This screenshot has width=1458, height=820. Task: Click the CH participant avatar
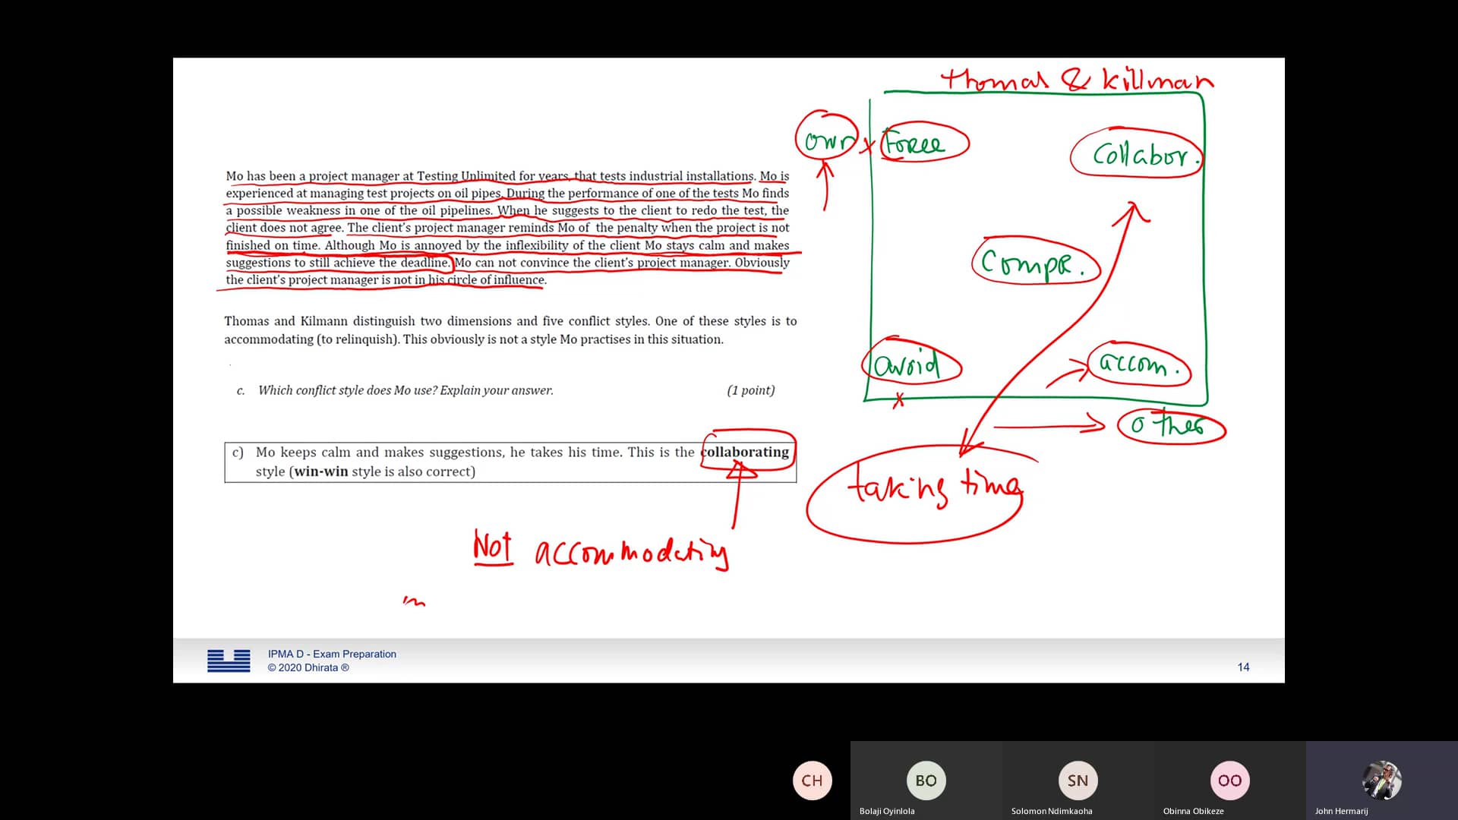812,780
